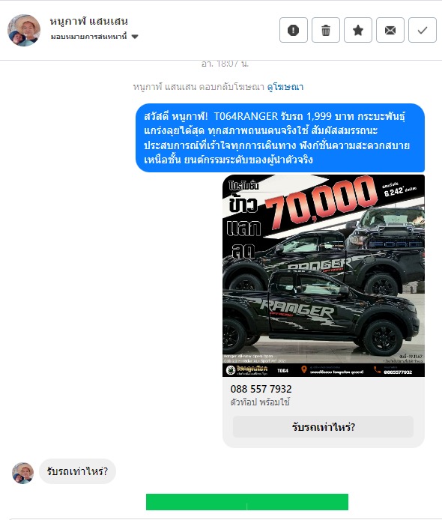Star this conversation for follow-up
The width and height of the screenshot is (442, 520).
coord(358,30)
